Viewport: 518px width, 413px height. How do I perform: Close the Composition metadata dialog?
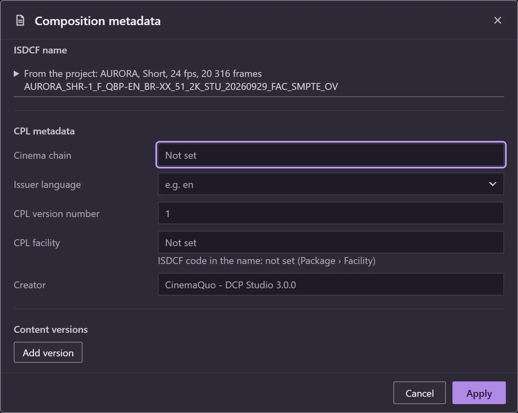(498, 20)
